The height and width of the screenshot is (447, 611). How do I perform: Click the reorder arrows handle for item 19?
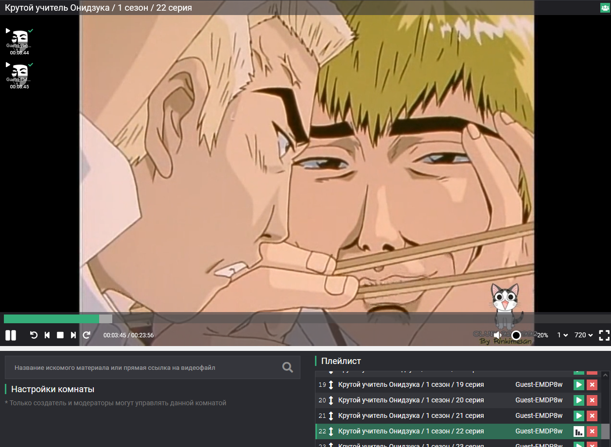[x=331, y=385]
